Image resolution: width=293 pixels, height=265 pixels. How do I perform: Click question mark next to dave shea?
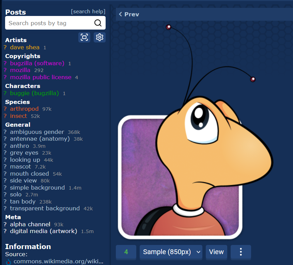pyautogui.click(x=5, y=48)
